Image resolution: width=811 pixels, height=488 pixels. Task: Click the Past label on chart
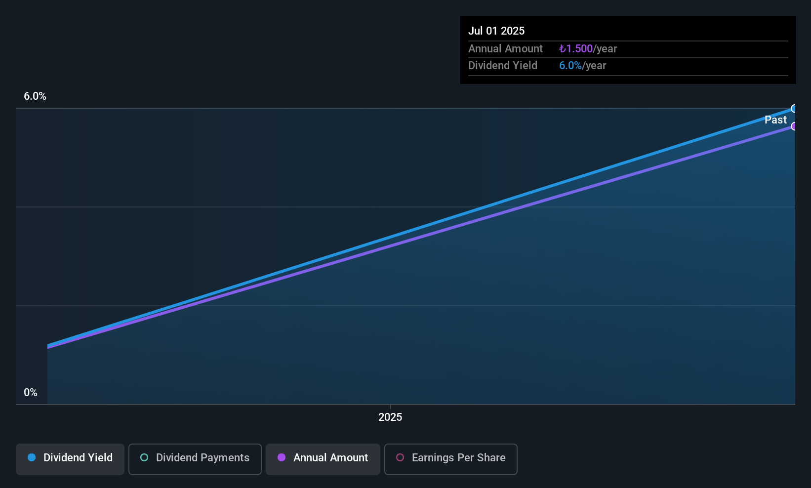click(x=775, y=120)
